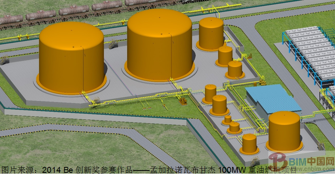Select the orange tank beside the blue building
This screenshot has width=335, height=174.
284,131
